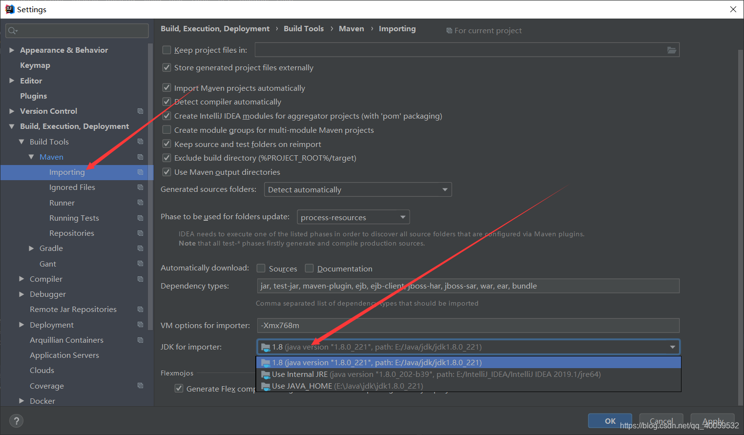This screenshot has height=435, width=744.
Task: Expand the Gradle node
Action: coord(31,249)
